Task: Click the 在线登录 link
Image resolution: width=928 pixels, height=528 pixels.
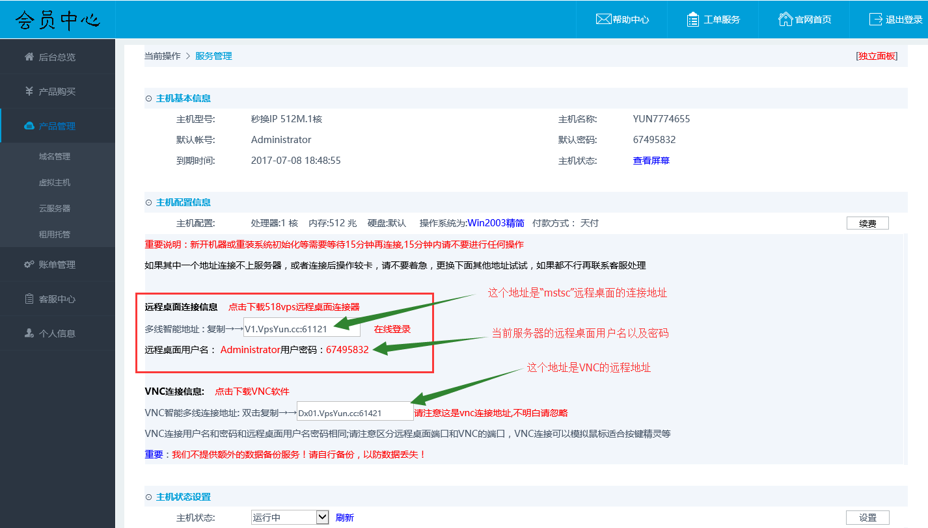Action: tap(392, 329)
